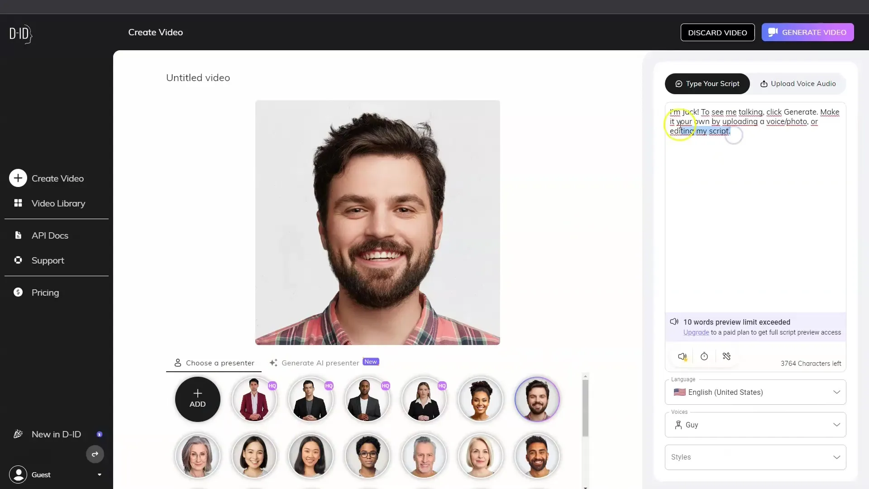
Task: Click the Video Library sidebar icon
Action: (17, 203)
